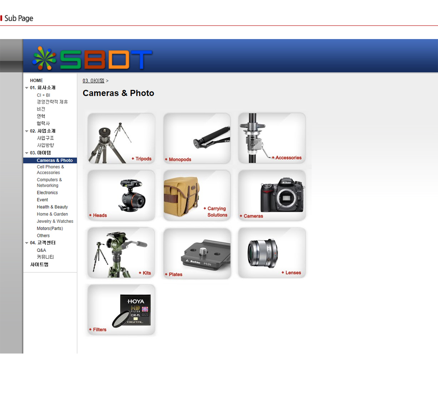Screen dimensions: 438x393
Task: Open the 04. 고객센터 menu heading
Action: (x=43, y=243)
